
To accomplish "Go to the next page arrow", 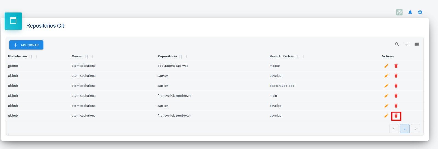I will pyautogui.click(x=416, y=129).
